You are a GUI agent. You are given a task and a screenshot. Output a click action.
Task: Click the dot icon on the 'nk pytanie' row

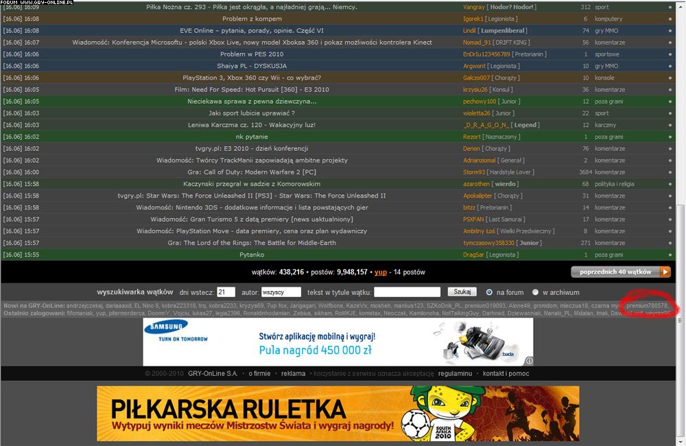(670, 137)
